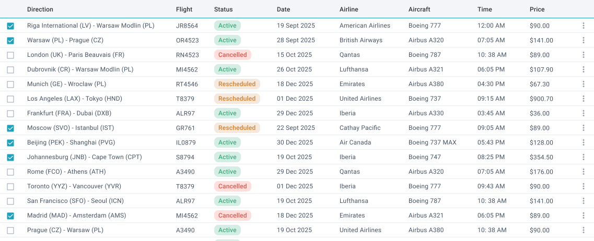Viewport: 594px width, 241px height.
Task: Click Cancelled status badge for flight RN4523
Action: (232, 55)
